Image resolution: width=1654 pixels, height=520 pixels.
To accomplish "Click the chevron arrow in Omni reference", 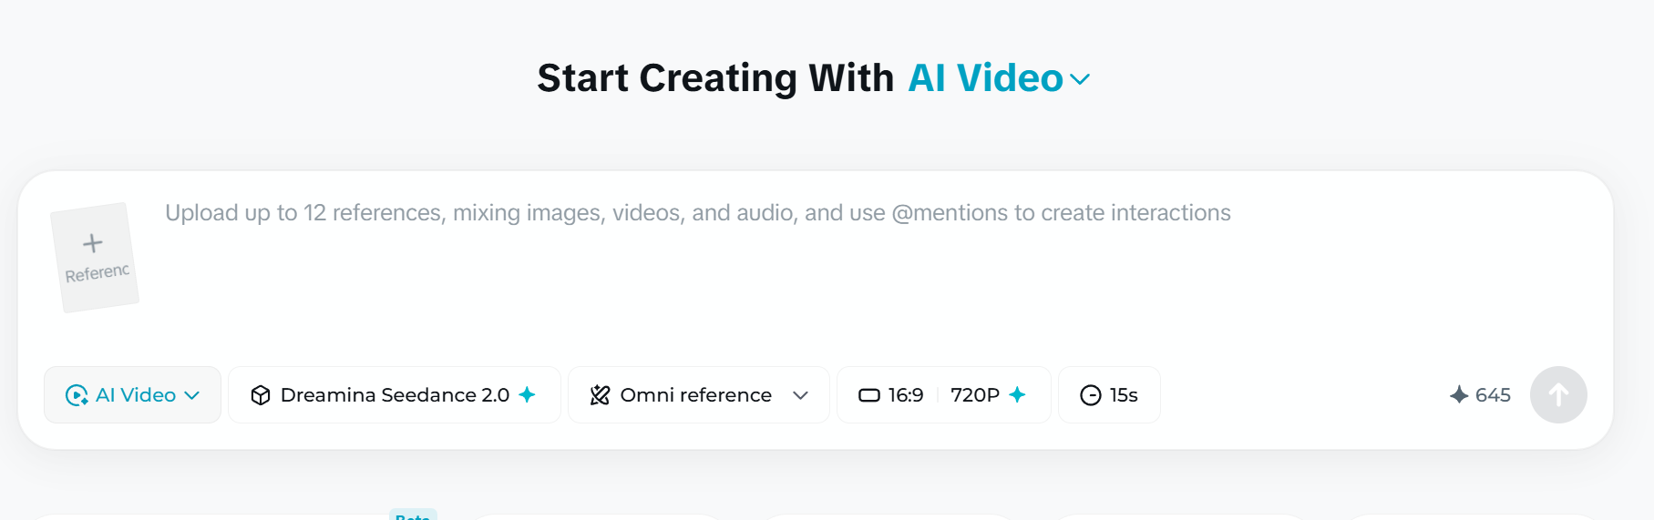I will 800,395.
